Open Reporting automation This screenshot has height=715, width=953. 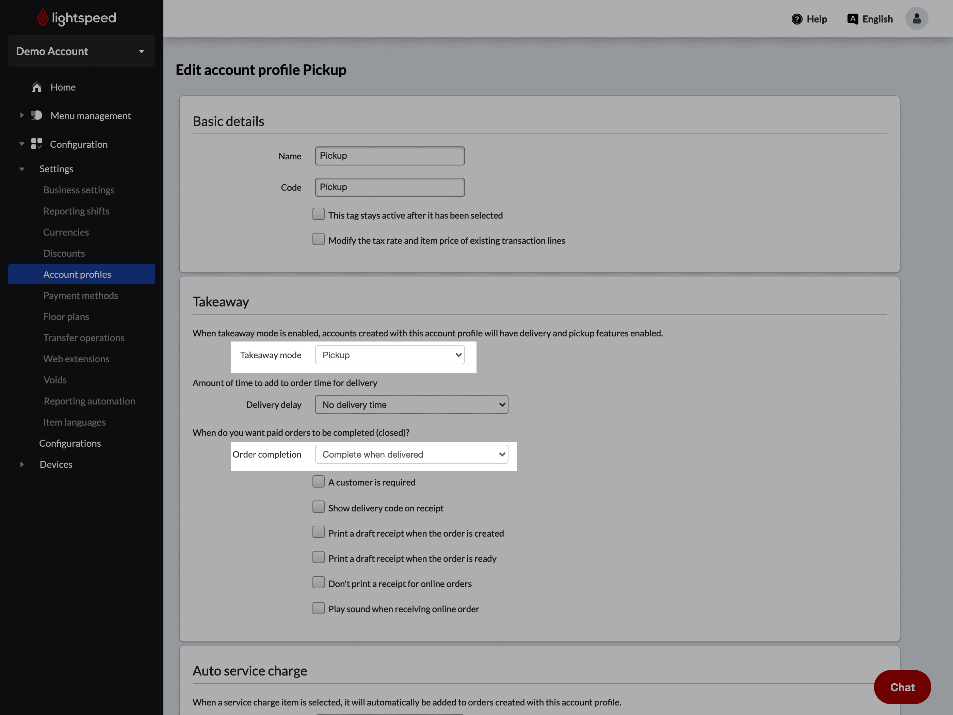tap(90, 401)
